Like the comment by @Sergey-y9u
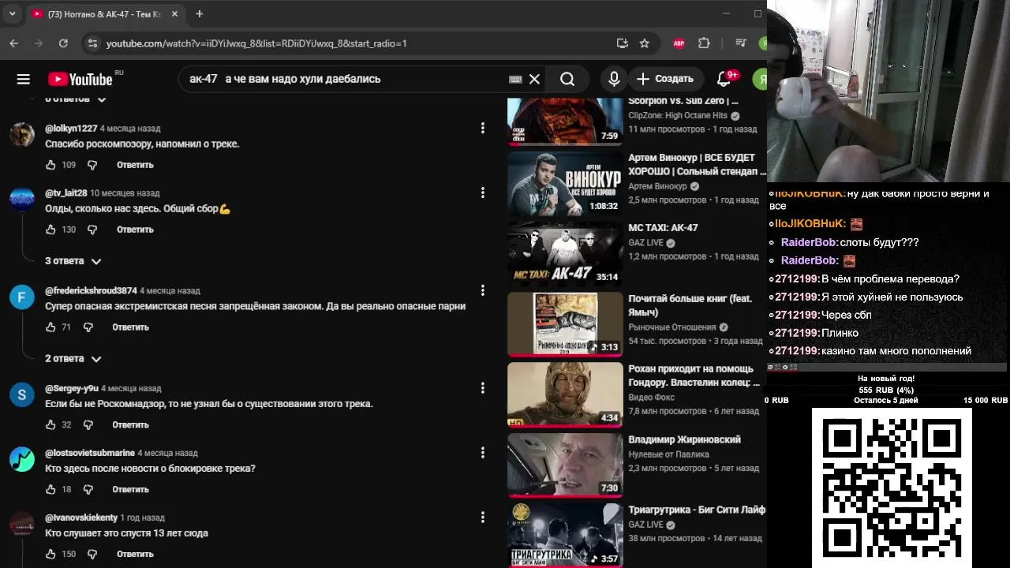1010x568 pixels. [x=50, y=424]
